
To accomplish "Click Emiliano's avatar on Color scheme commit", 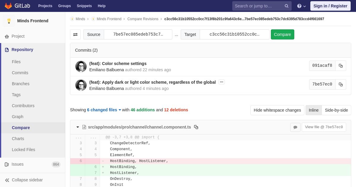I will click(x=81, y=66).
